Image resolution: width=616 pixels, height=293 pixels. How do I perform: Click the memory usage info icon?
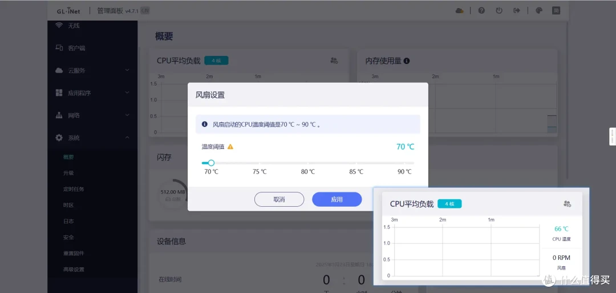click(x=407, y=61)
